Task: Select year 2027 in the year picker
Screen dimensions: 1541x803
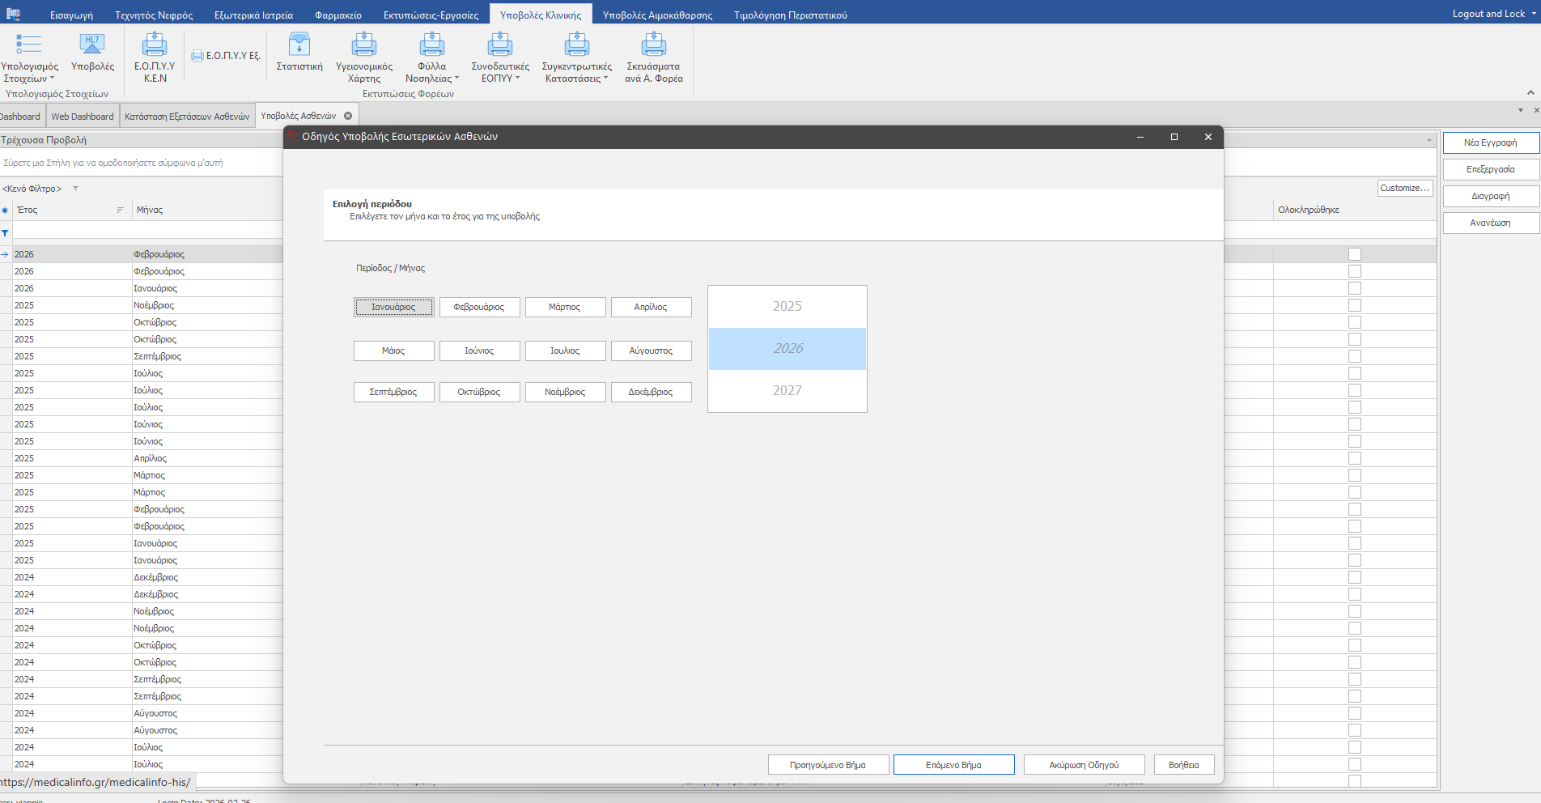Action: click(x=787, y=390)
